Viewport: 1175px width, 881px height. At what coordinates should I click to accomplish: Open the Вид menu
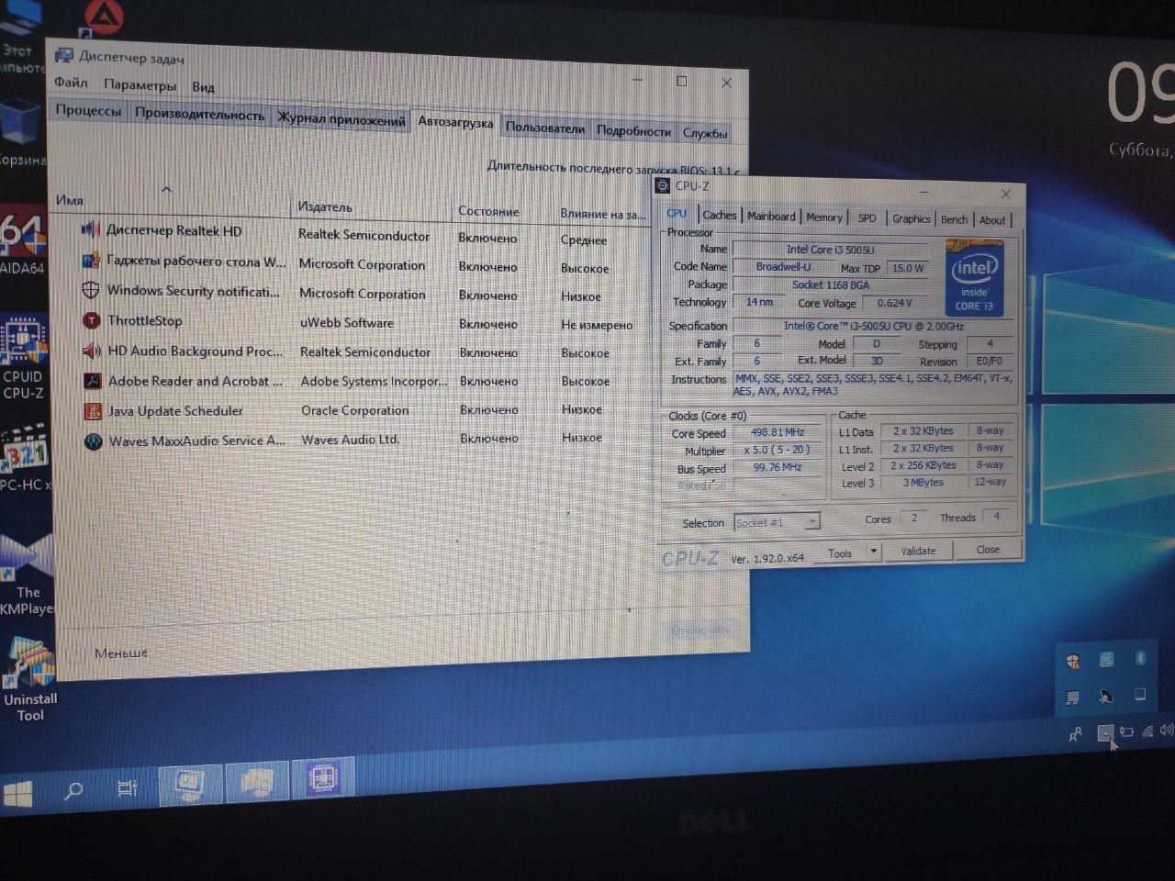pyautogui.click(x=203, y=87)
